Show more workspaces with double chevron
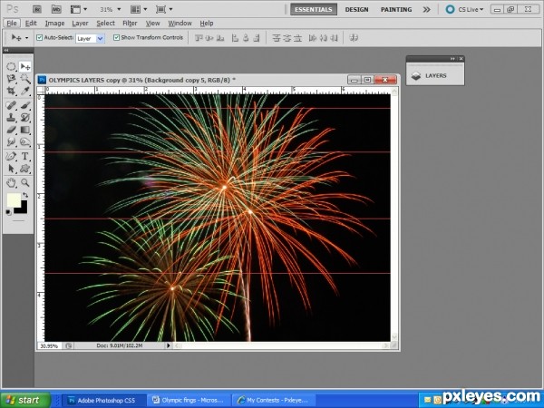 tap(426, 9)
